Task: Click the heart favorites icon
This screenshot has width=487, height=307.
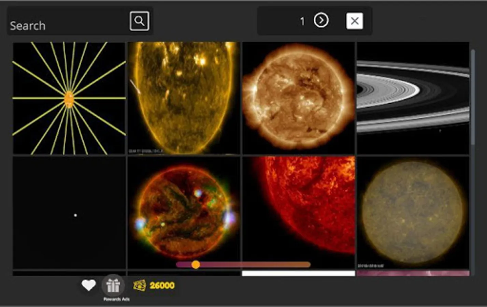Action: tap(89, 285)
